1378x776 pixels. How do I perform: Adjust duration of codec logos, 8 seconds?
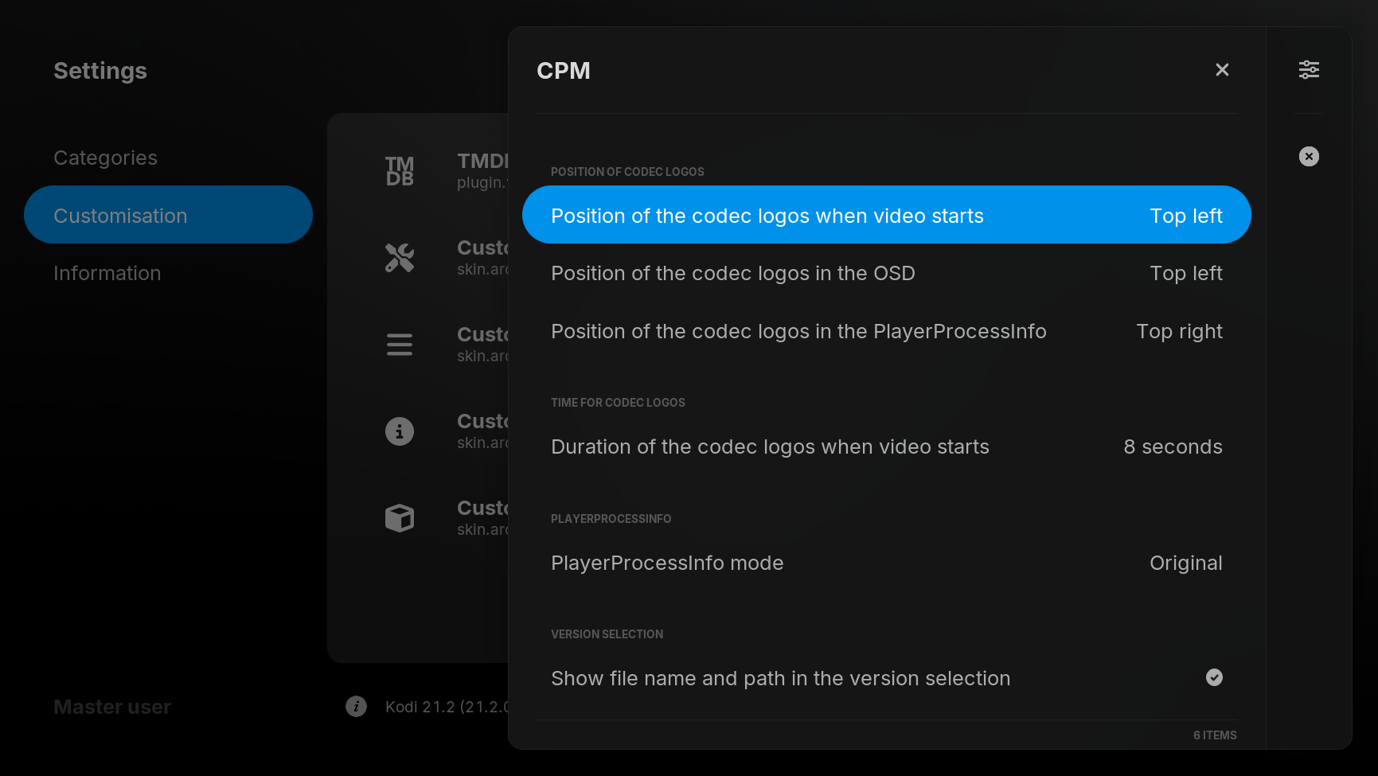click(887, 446)
